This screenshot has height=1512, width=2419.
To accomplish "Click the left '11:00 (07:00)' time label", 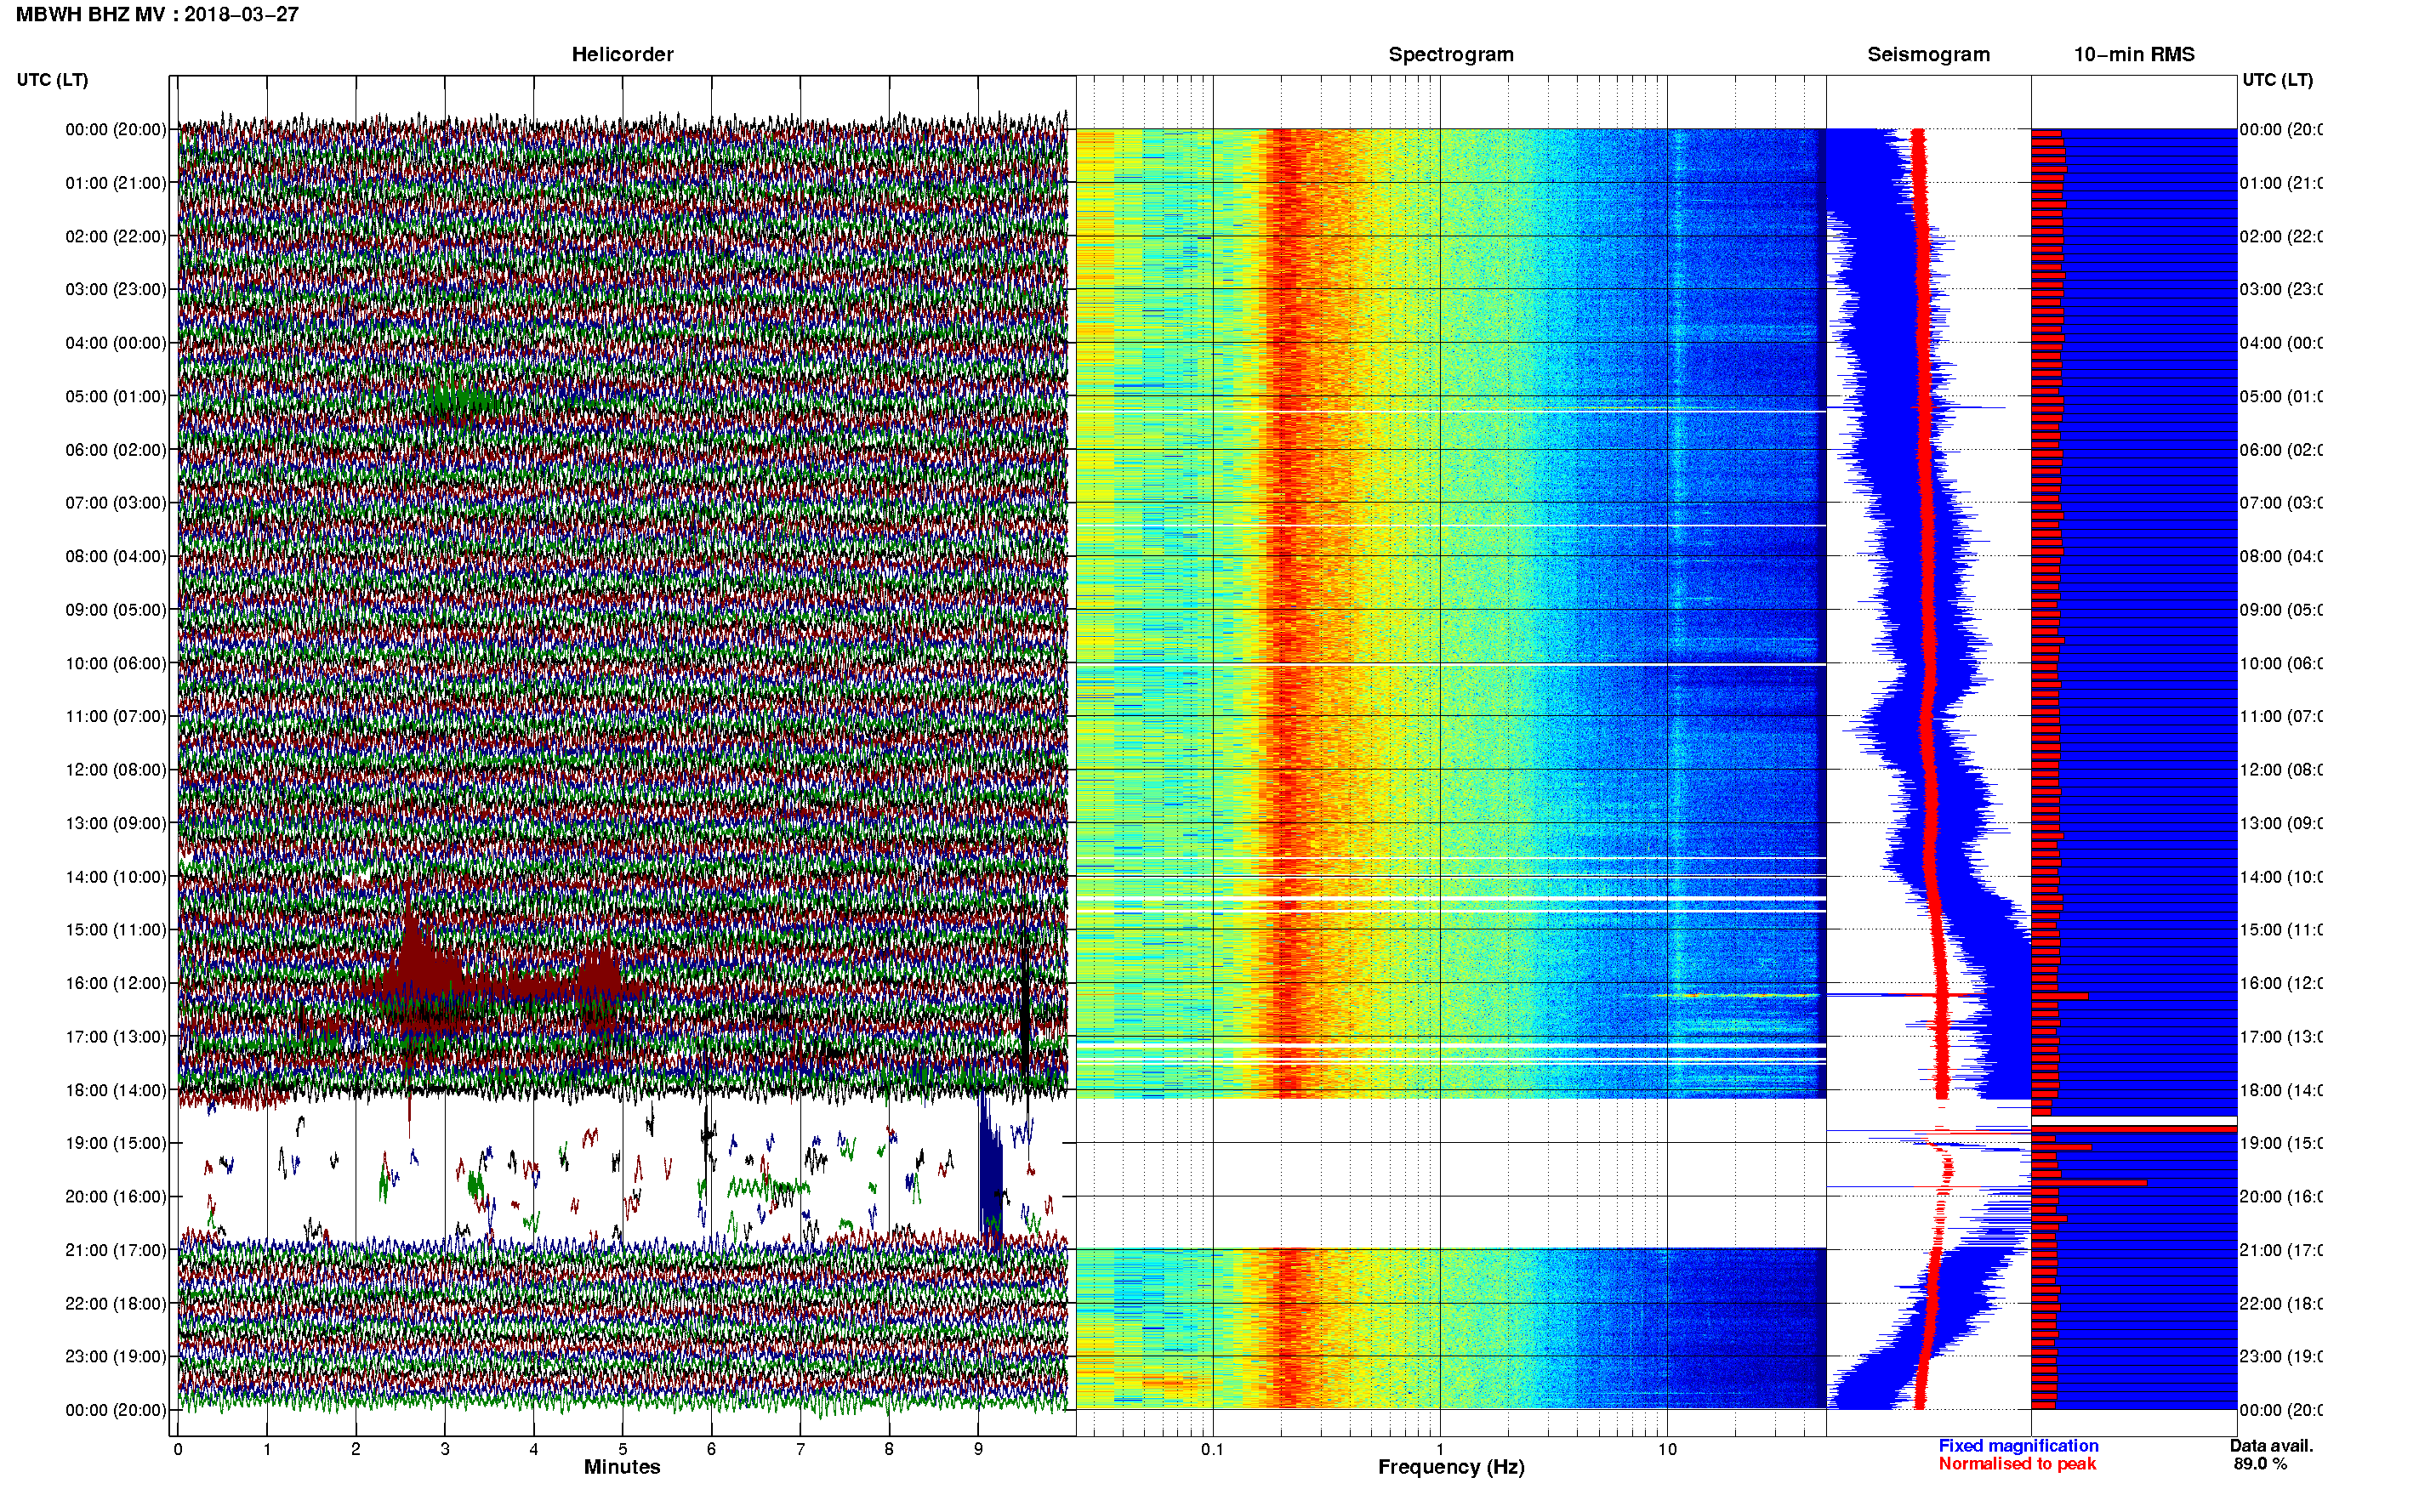I will click(116, 716).
